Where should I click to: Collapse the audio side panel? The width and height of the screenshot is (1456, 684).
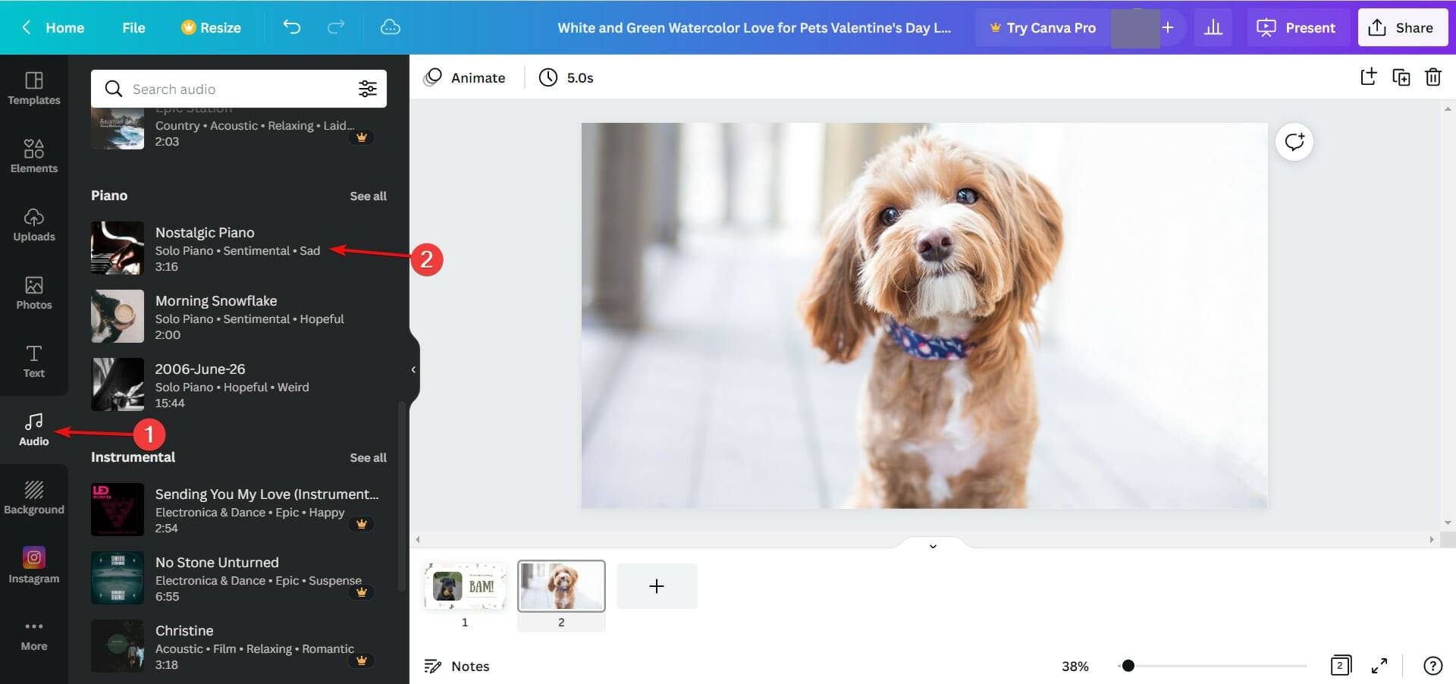pos(413,369)
